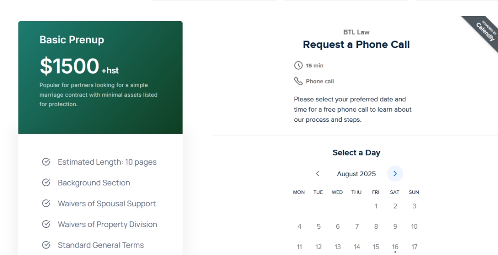Select August 12 date
The width and height of the screenshot is (498, 255).
319,247
